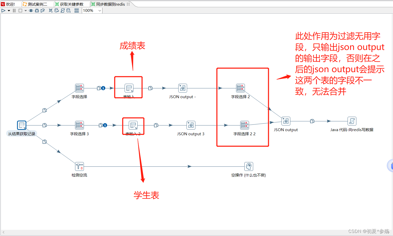This screenshot has width=393, height=236.
Task: Click the 检测空流 step label
Action: [79, 175]
